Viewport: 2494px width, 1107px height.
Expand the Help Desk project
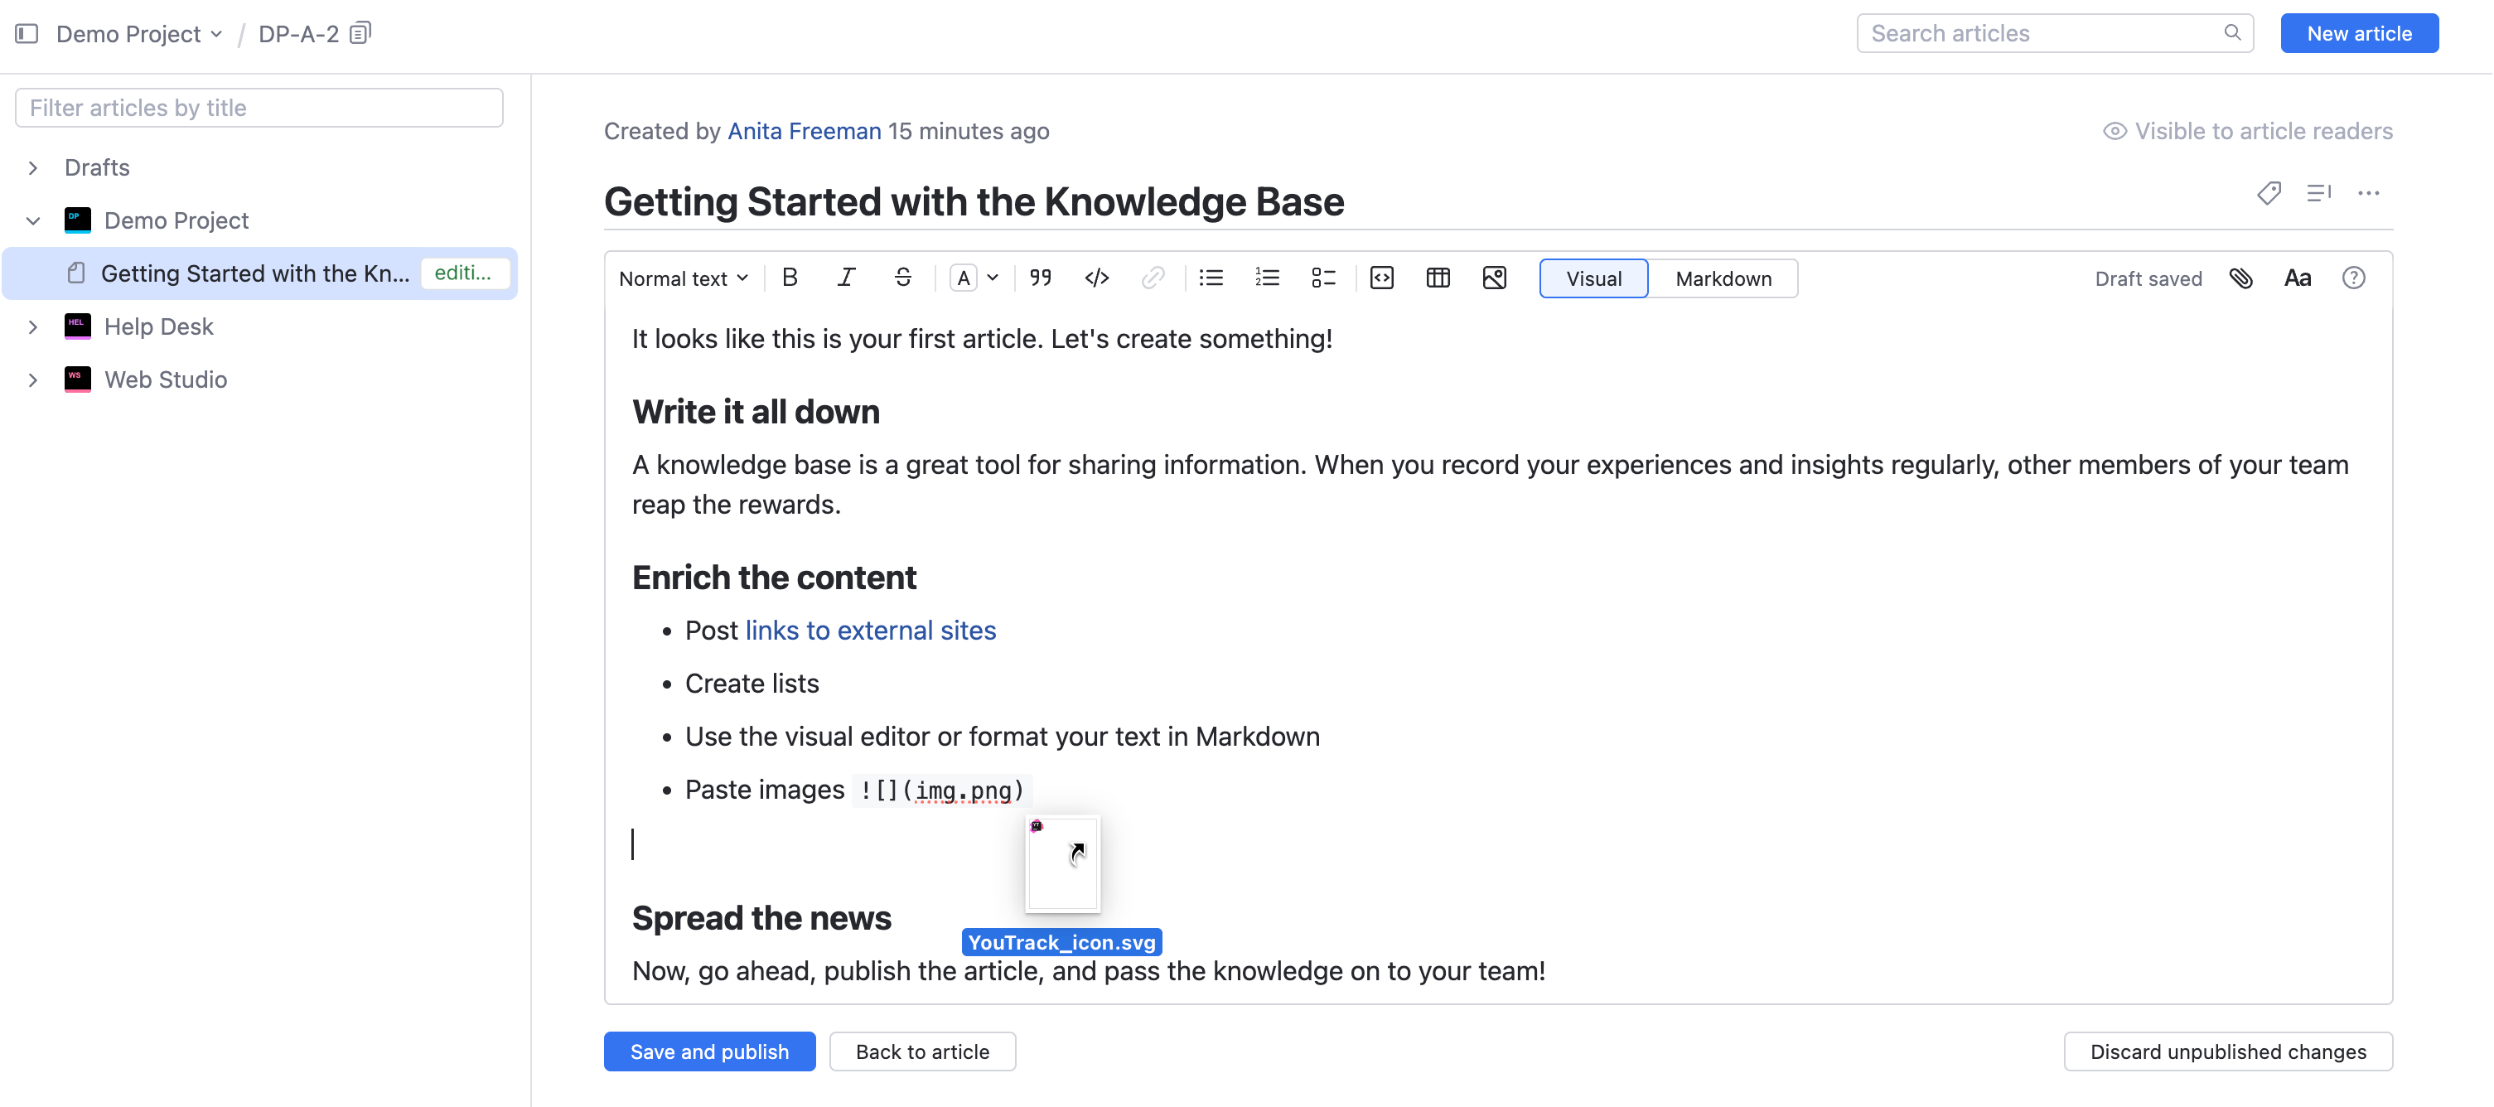[x=34, y=326]
